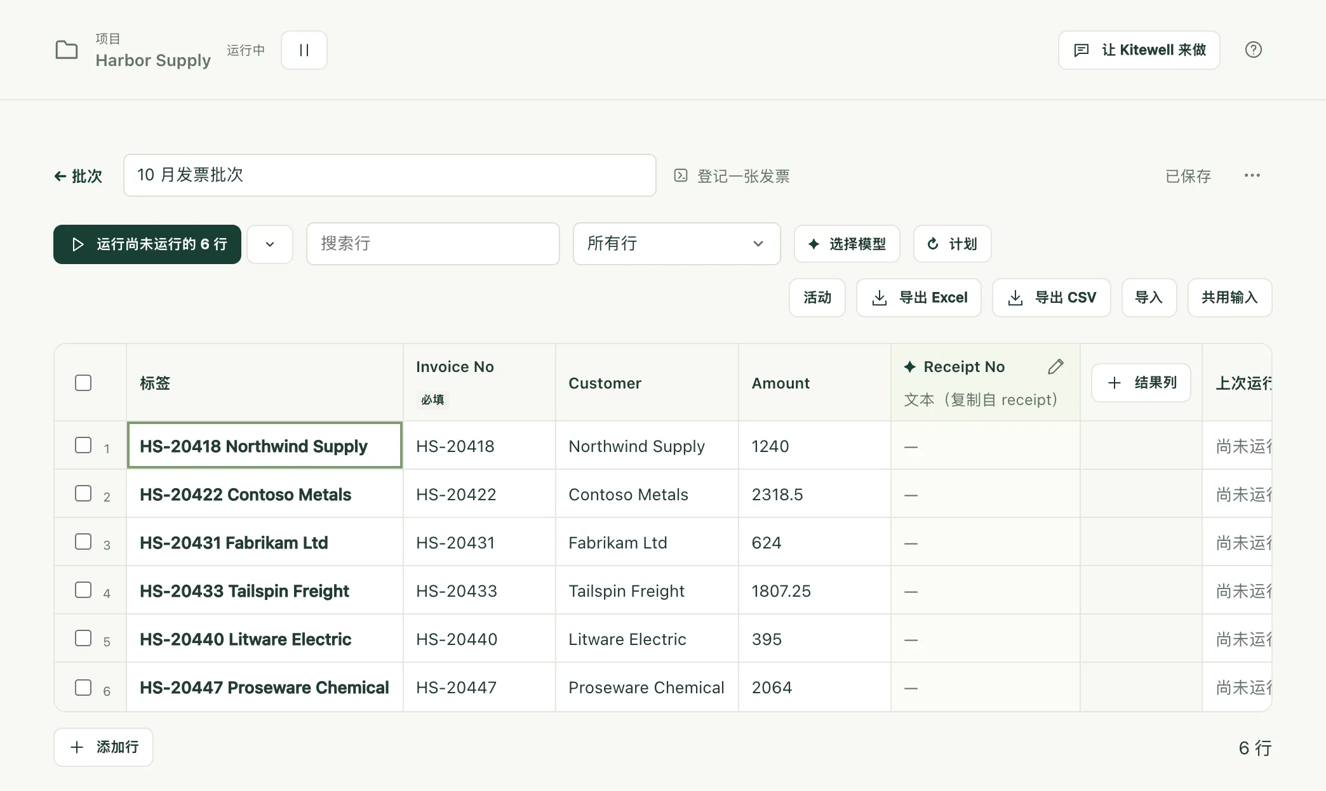The height and width of the screenshot is (791, 1326).
Task: Open the help question mark icon
Action: (x=1253, y=50)
